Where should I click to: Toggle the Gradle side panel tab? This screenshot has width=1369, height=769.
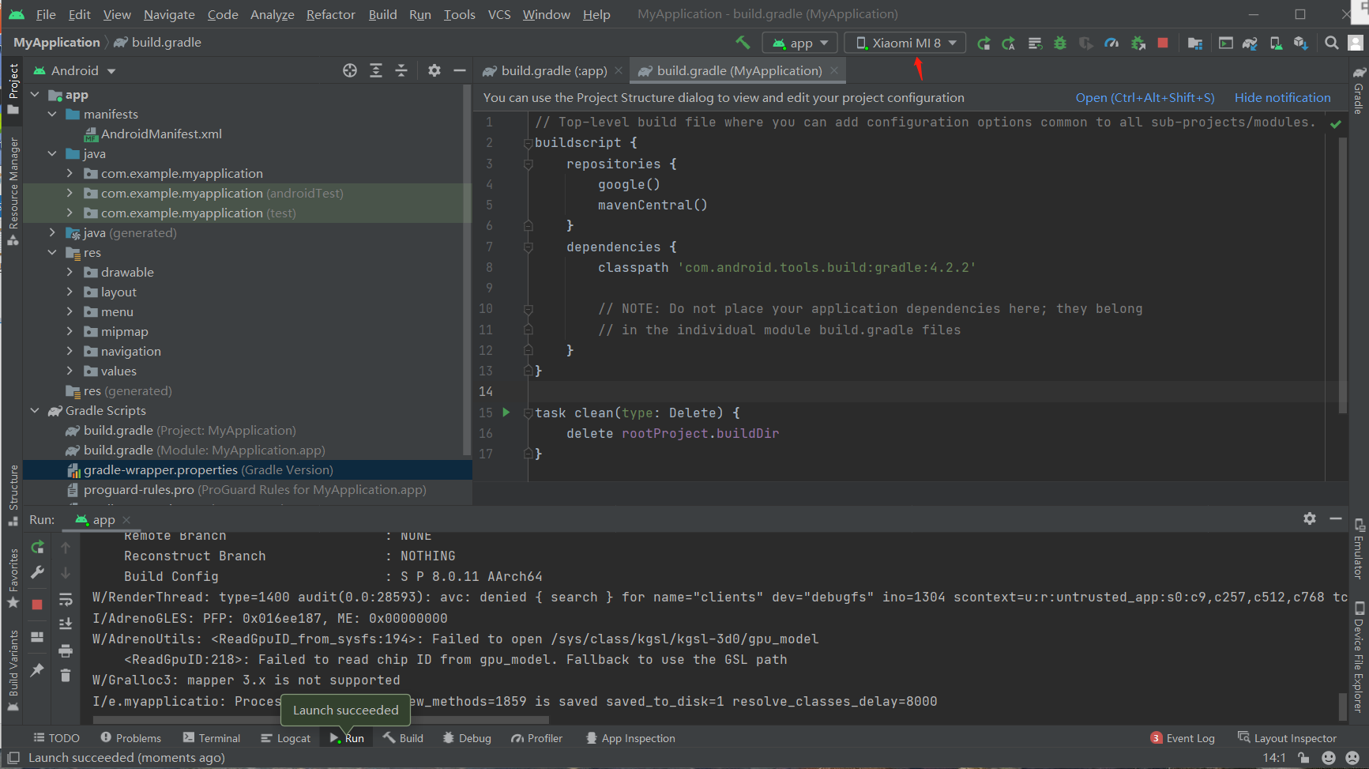1359,89
